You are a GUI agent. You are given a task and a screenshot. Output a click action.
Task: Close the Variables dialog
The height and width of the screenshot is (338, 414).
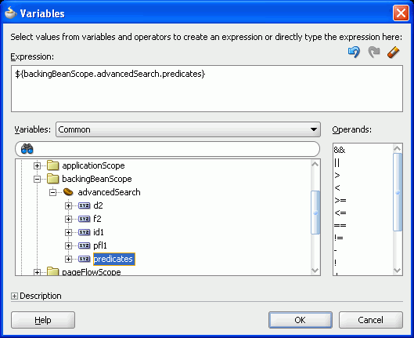tap(401, 13)
